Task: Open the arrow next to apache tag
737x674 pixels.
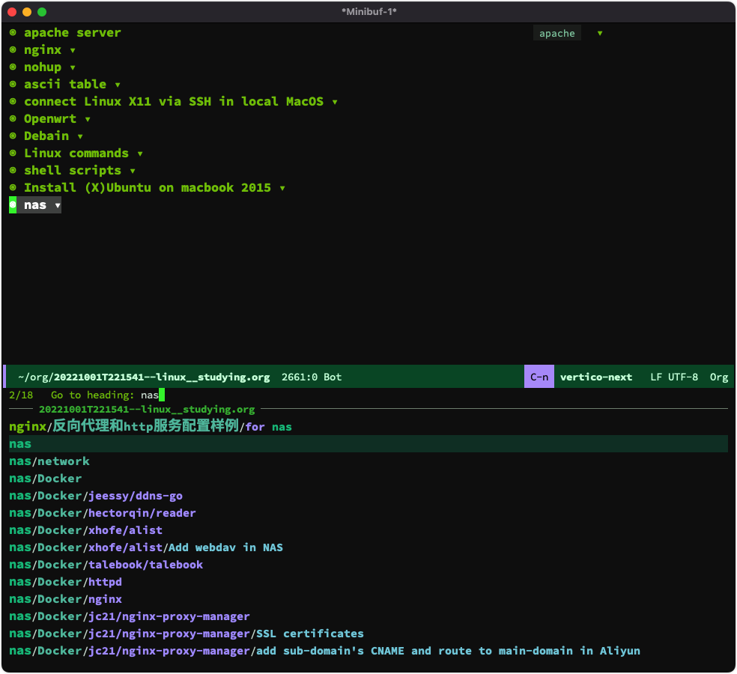Action: point(600,34)
